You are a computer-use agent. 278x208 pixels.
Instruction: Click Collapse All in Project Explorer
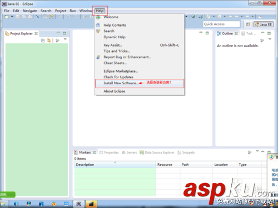pyautogui.click(x=43, y=40)
